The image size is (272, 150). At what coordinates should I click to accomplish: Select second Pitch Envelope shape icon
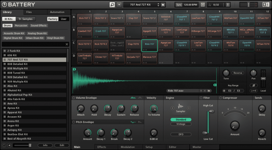pos(140,122)
